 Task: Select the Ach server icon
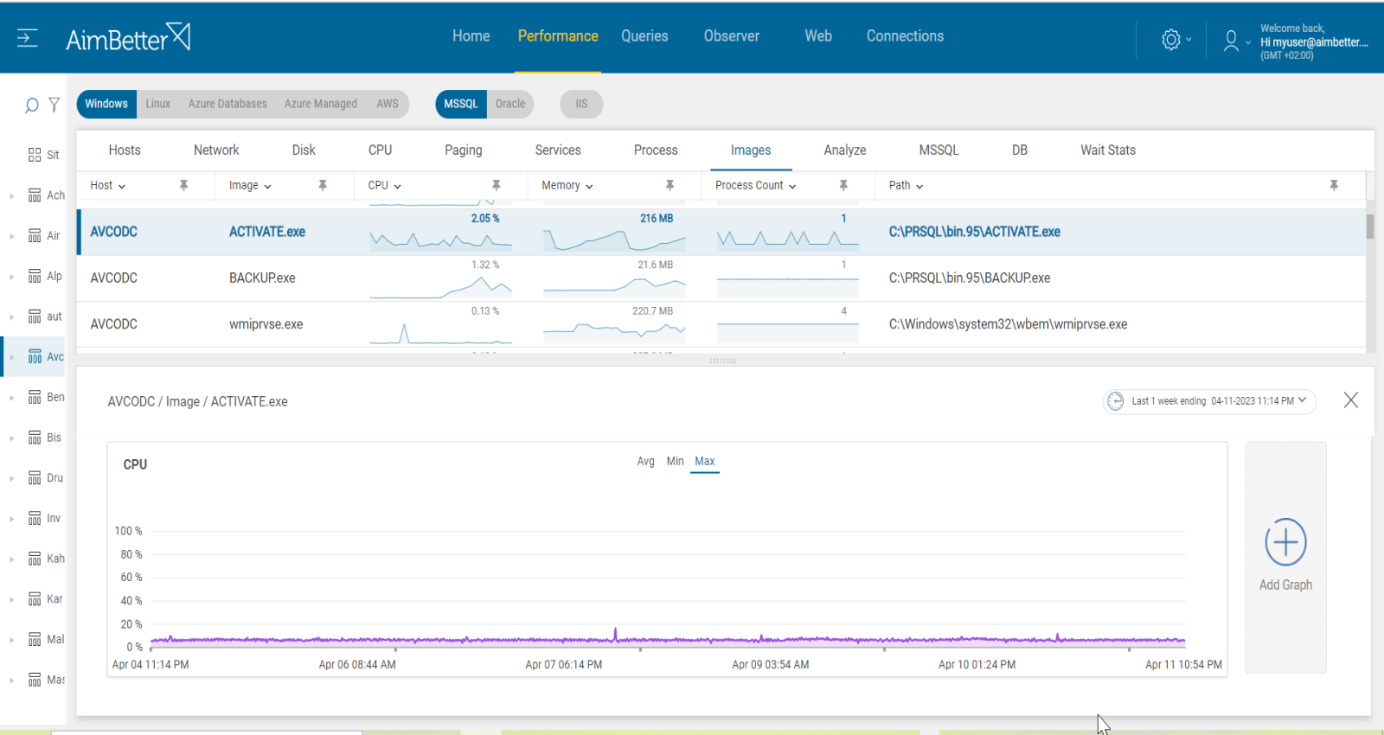[35, 195]
